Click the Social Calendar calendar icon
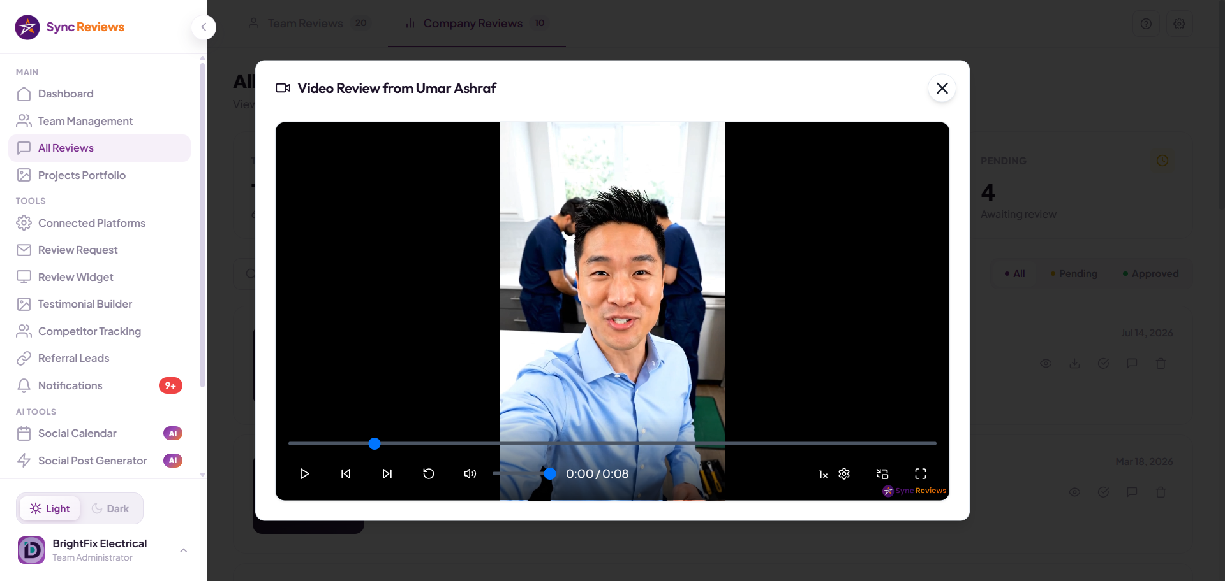The width and height of the screenshot is (1225, 581). [24, 433]
